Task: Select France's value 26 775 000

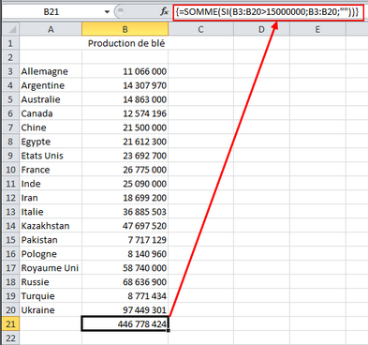Action: [125, 170]
